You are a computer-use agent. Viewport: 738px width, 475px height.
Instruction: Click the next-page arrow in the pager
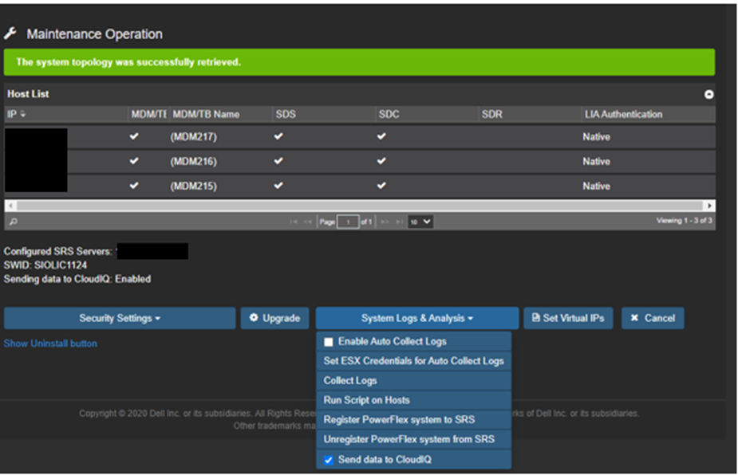(x=385, y=221)
